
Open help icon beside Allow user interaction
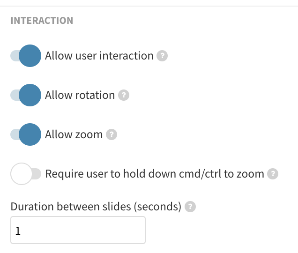click(162, 56)
